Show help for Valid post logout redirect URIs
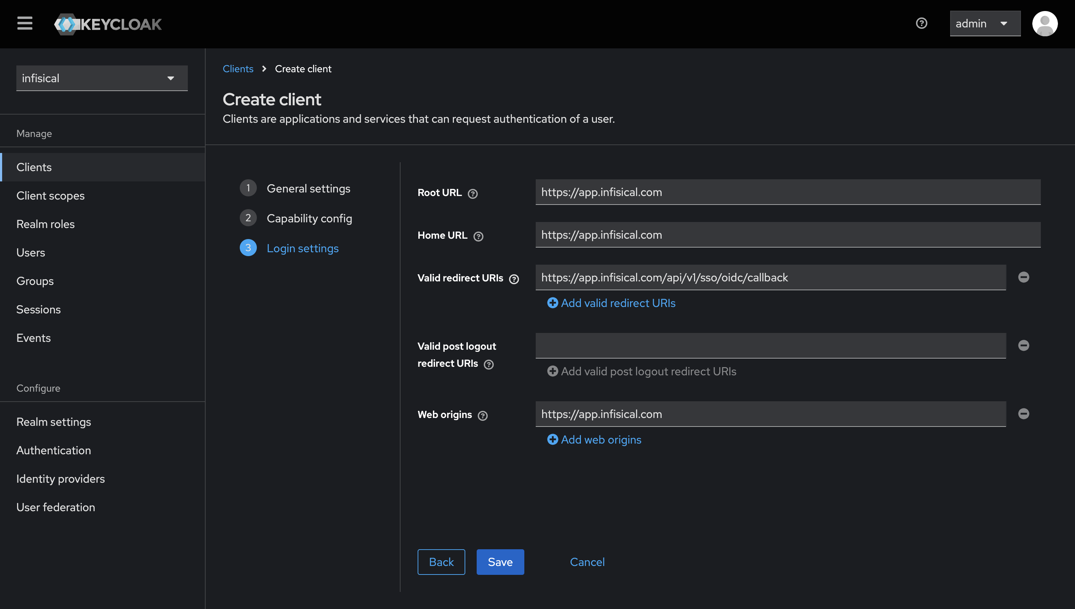The height and width of the screenshot is (609, 1075). point(488,364)
